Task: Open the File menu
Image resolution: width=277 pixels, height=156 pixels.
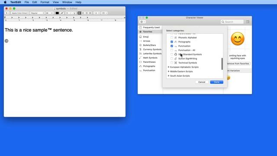Action: coord(27,2)
